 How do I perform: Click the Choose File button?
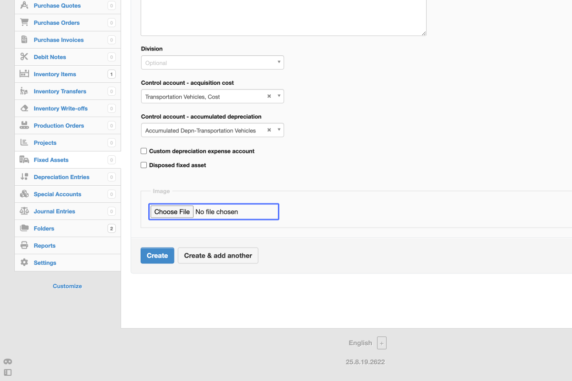click(x=172, y=212)
